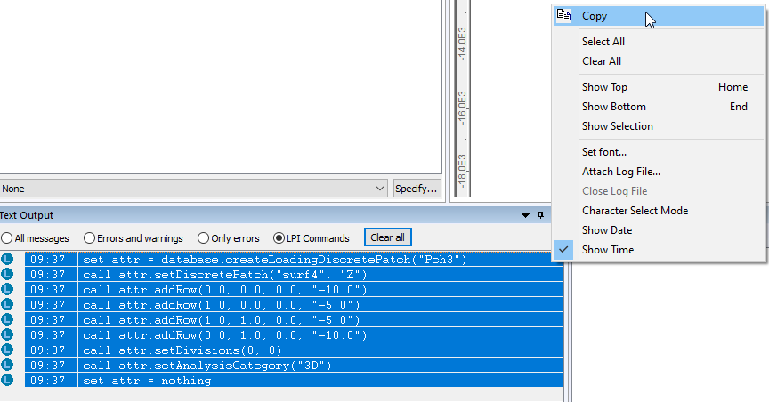Viewport: 769px width, 402px height.
Task: Click the L icon beside createLoadingDiscretePatch line
Action: [x=8, y=260]
